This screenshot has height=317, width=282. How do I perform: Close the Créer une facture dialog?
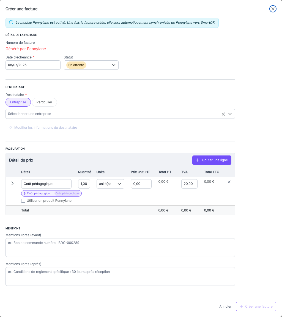tap(273, 9)
